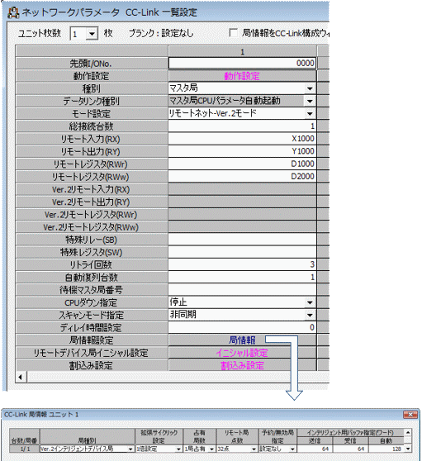This screenshot has height=461, width=422.
Task: Open the 割込み設定 button
Action: pyautogui.click(x=242, y=365)
